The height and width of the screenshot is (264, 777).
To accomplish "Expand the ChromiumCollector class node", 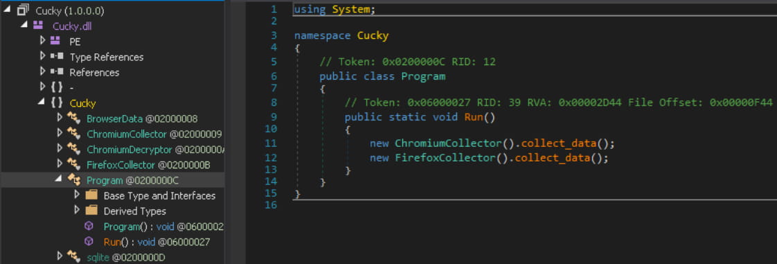I will (x=60, y=133).
